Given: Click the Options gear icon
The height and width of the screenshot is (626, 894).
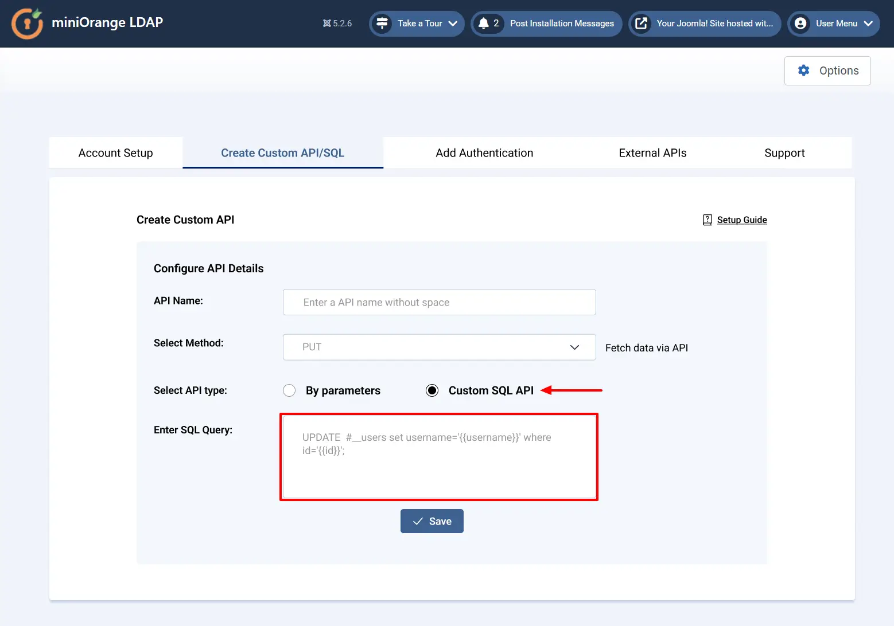Looking at the screenshot, I should (x=804, y=71).
